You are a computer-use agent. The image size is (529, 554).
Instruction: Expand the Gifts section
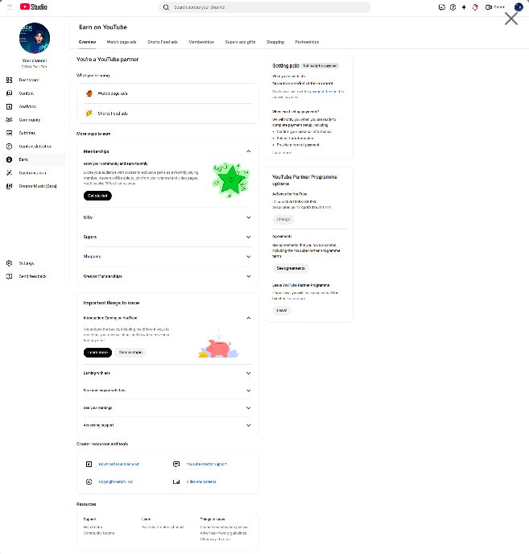[249, 217]
